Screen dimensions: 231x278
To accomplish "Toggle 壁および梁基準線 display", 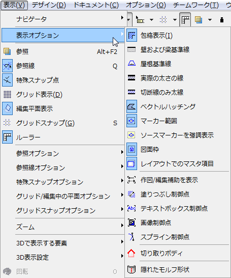I will pos(178,49).
